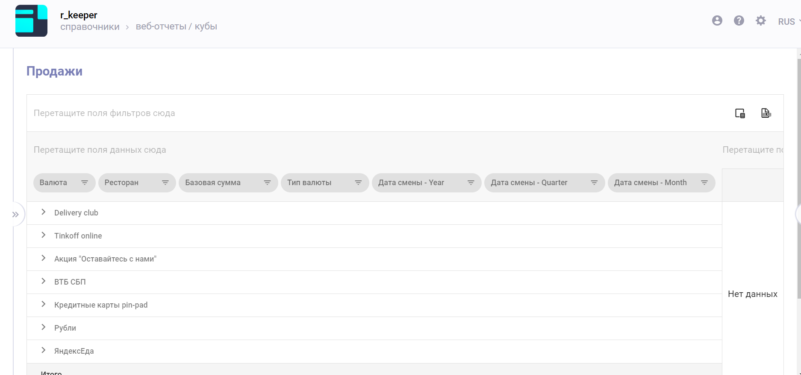Screen dimensions: 801x375
Task: Go to справочники breadcrumb
Action: pyautogui.click(x=90, y=27)
